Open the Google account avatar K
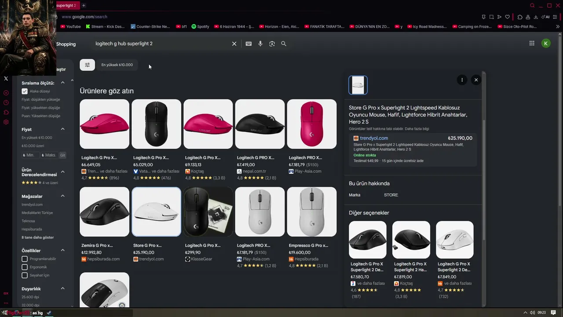Image resolution: width=563 pixels, height=317 pixels. 546,43
